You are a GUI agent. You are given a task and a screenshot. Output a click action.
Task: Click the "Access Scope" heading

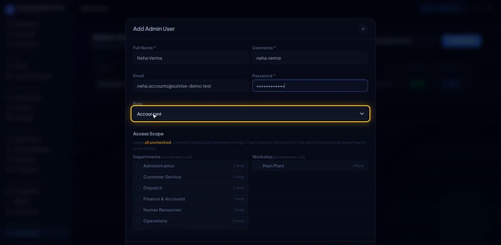[x=148, y=134]
